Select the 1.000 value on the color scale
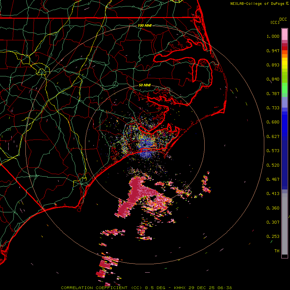This screenshot has width=290, height=290. coord(273,36)
